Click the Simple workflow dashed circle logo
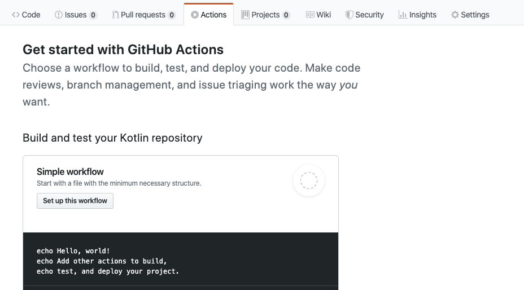 pos(309,181)
